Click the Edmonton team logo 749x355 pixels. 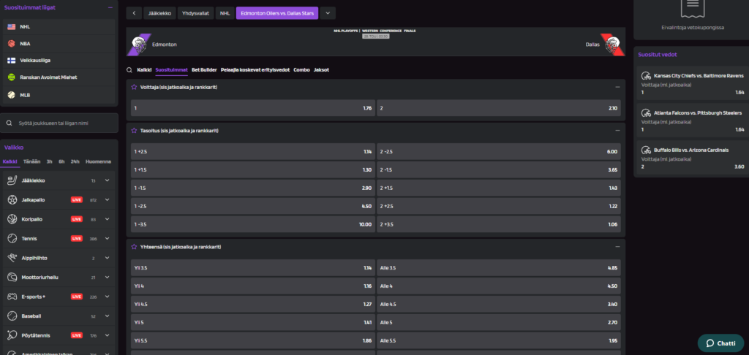coord(139,45)
